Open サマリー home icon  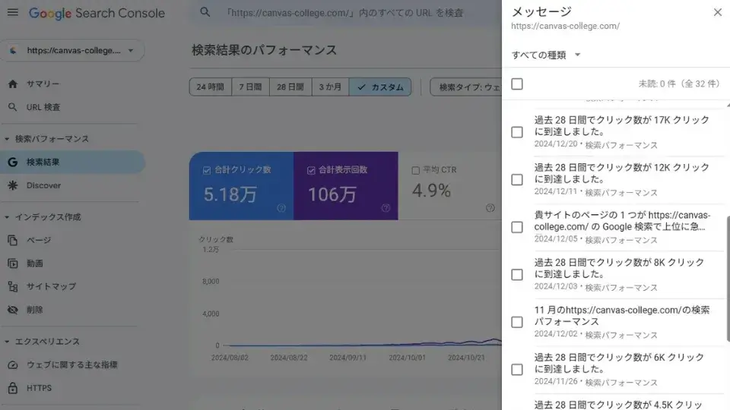(x=13, y=84)
